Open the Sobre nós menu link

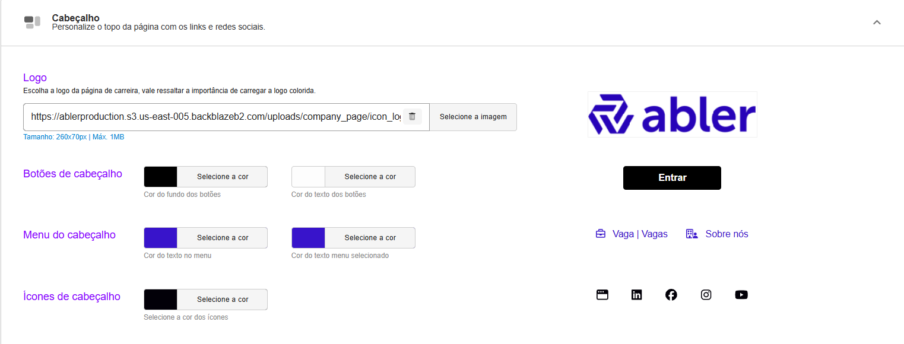point(727,234)
